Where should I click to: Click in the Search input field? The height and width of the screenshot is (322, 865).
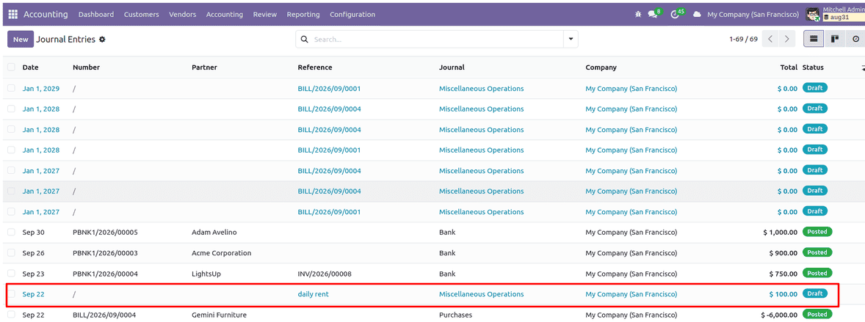436,40
